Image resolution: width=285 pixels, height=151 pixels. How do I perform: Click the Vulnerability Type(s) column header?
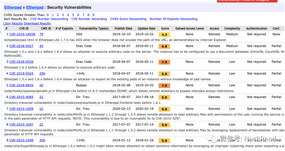tap(94, 28)
